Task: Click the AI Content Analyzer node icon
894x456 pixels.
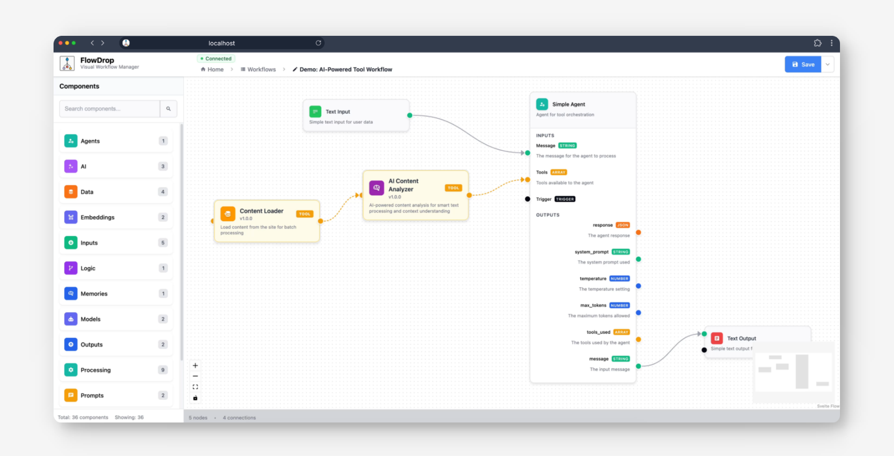Action: coord(376,188)
